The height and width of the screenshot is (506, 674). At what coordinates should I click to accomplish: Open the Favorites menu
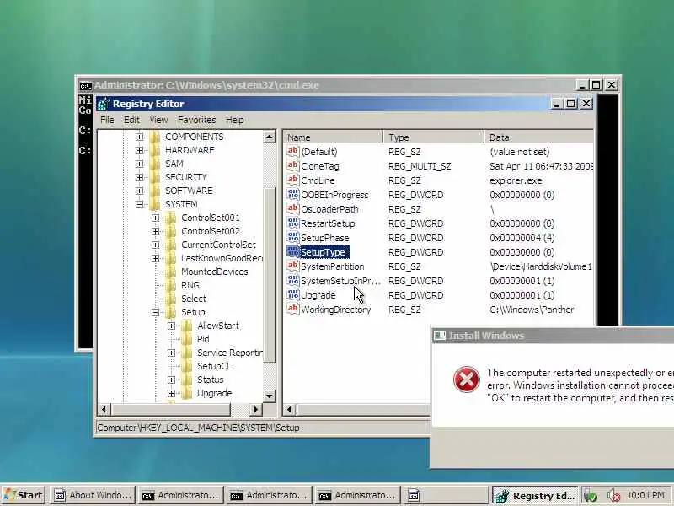coord(196,120)
